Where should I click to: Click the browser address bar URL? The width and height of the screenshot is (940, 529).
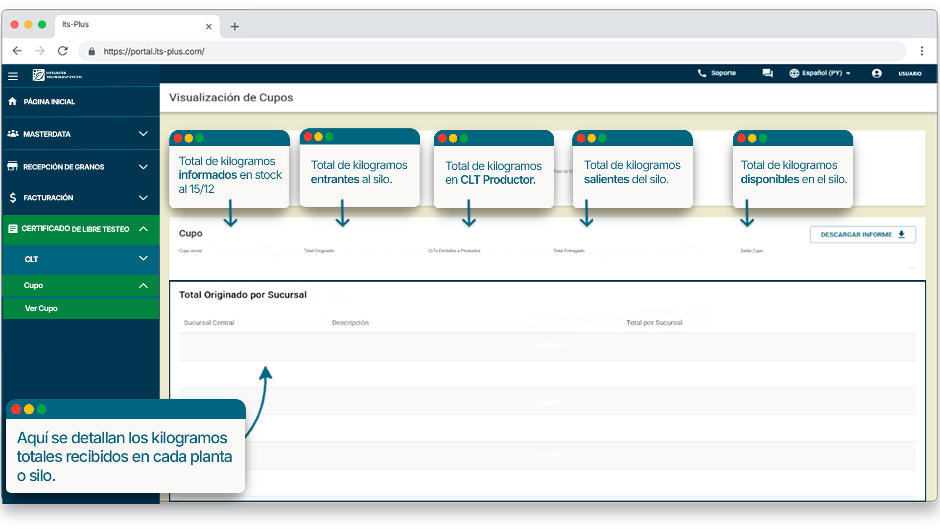154,51
